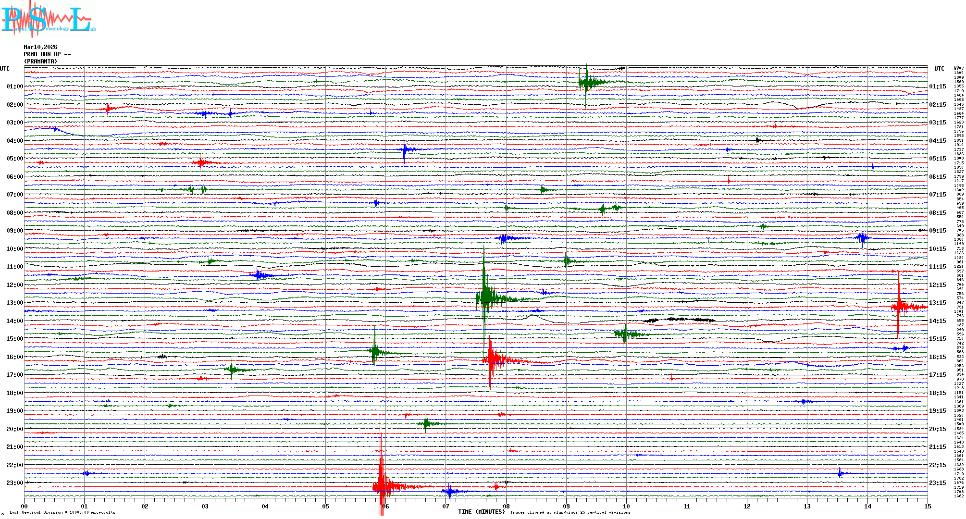
Task: Click the large red event near 23:00 row
Action: tap(382, 486)
